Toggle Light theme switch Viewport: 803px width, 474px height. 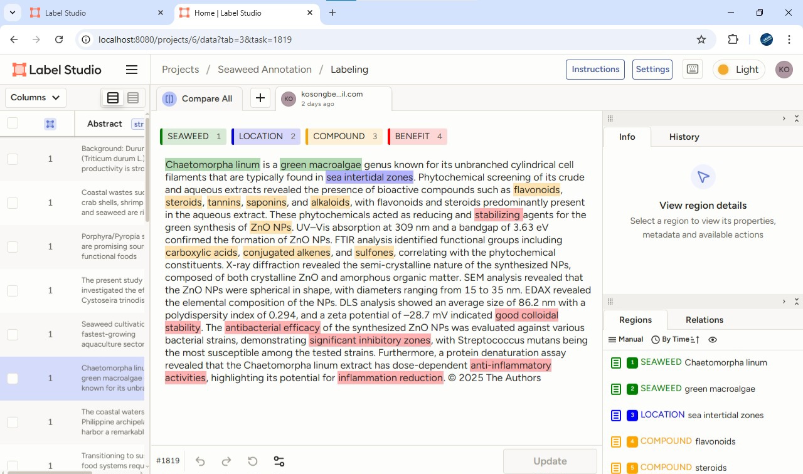pos(739,70)
